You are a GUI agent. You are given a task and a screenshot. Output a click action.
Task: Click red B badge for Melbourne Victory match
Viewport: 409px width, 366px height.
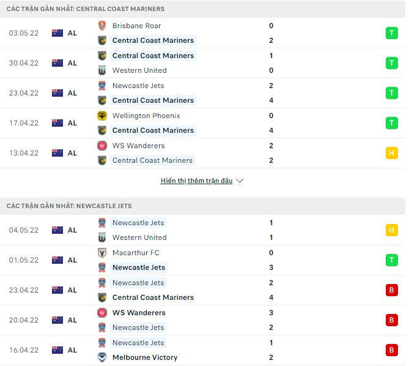coord(391,350)
